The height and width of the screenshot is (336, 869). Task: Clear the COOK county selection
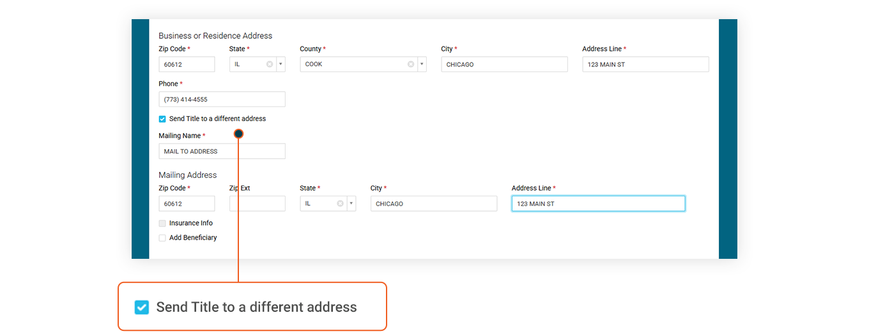pyautogui.click(x=411, y=64)
